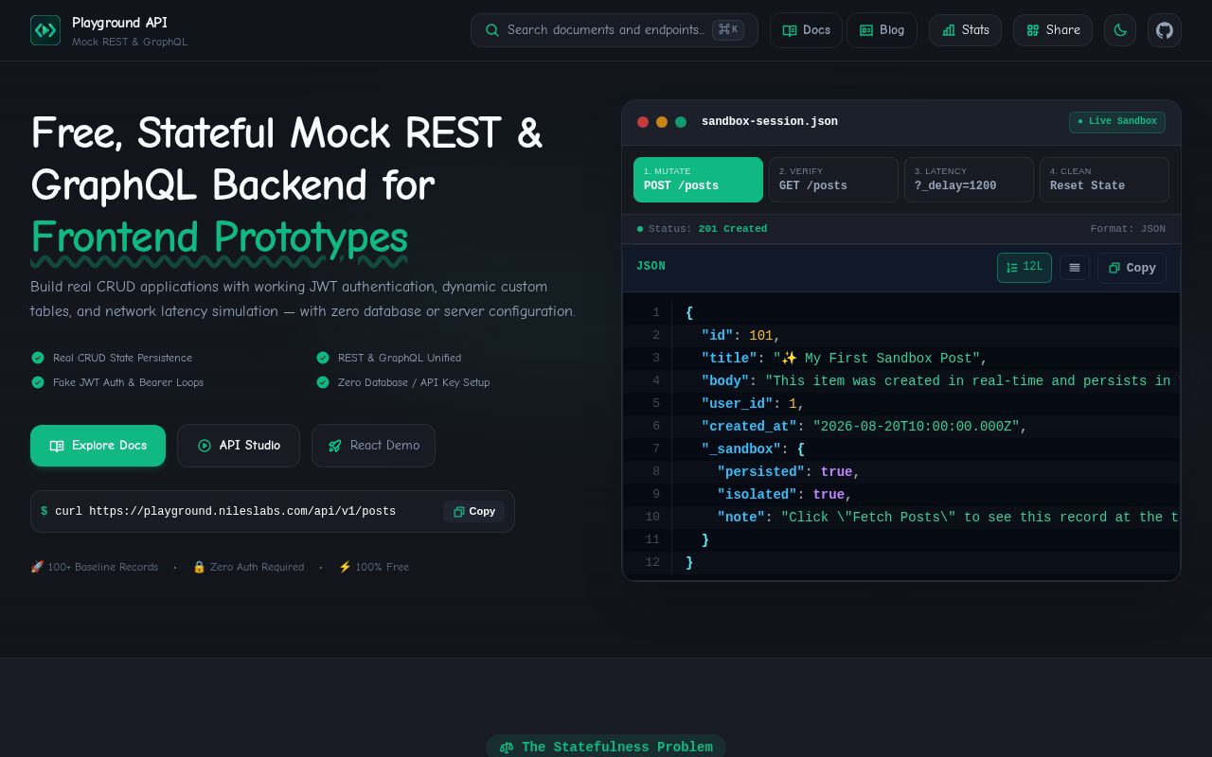The height and width of the screenshot is (757, 1212).
Task: Click the "Format: JSON" label
Action: pyautogui.click(x=1128, y=229)
